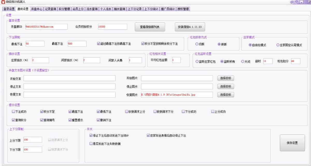Toggle the 撤销下注 checkbox
Image resolution: width=311 pixels, height=166 pixels.
coord(104,120)
